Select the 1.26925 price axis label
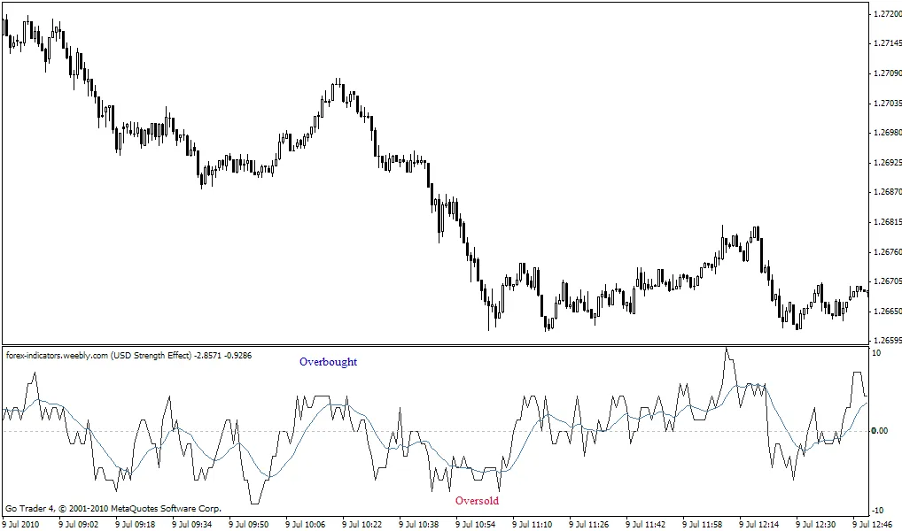This screenshot has height=531, width=902. coord(887,162)
